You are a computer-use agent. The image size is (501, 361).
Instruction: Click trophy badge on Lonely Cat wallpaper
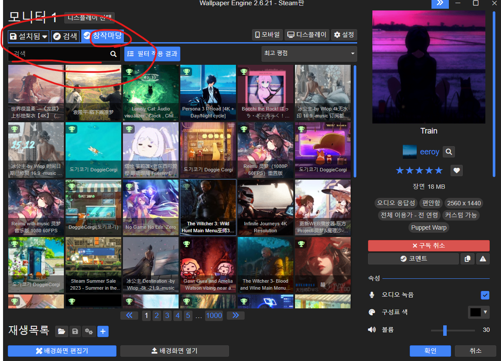[129, 72]
